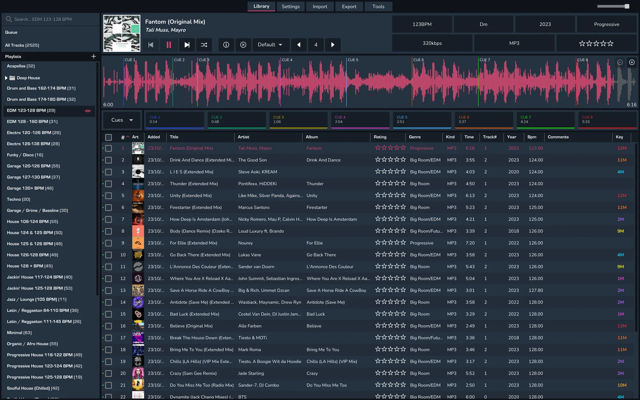Toggle the select-all header checkbox
The image size is (640, 400).
coord(109,137)
